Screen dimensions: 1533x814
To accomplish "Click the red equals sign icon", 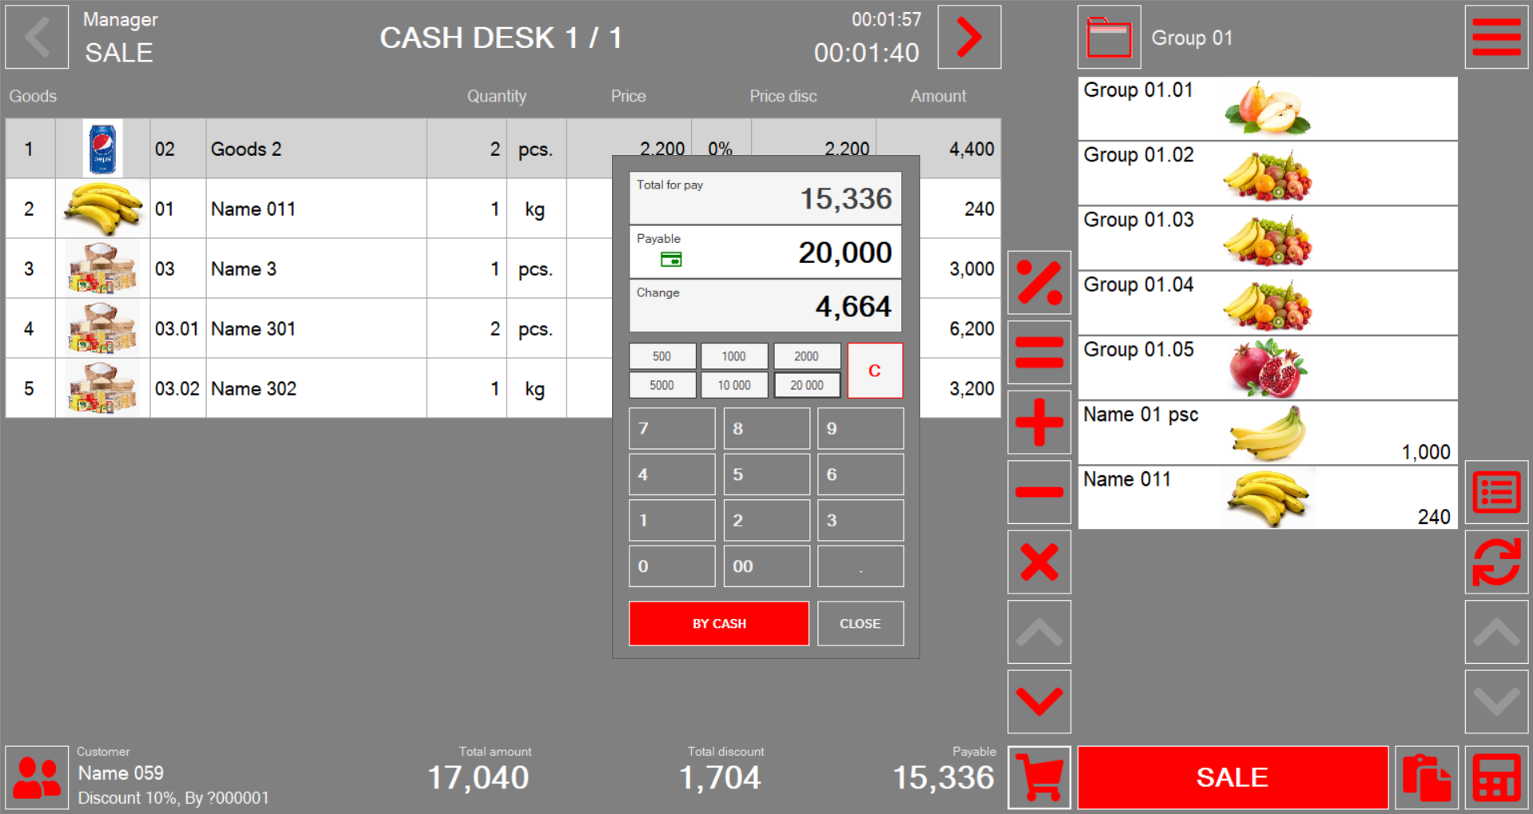I will click(1039, 352).
